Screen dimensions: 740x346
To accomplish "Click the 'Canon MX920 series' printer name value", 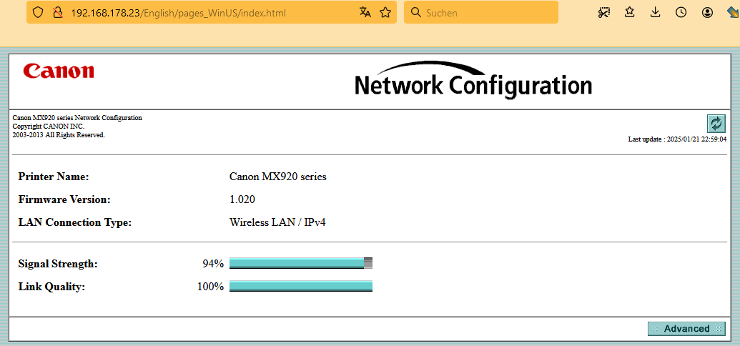I will click(278, 177).
